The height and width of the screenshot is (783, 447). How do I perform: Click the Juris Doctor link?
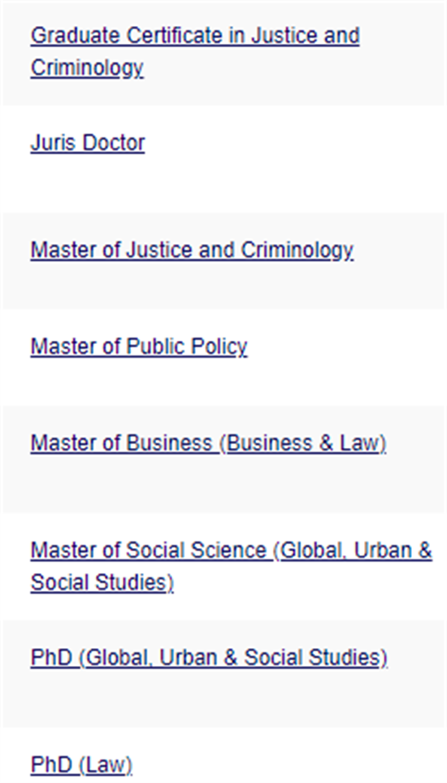[88, 143]
